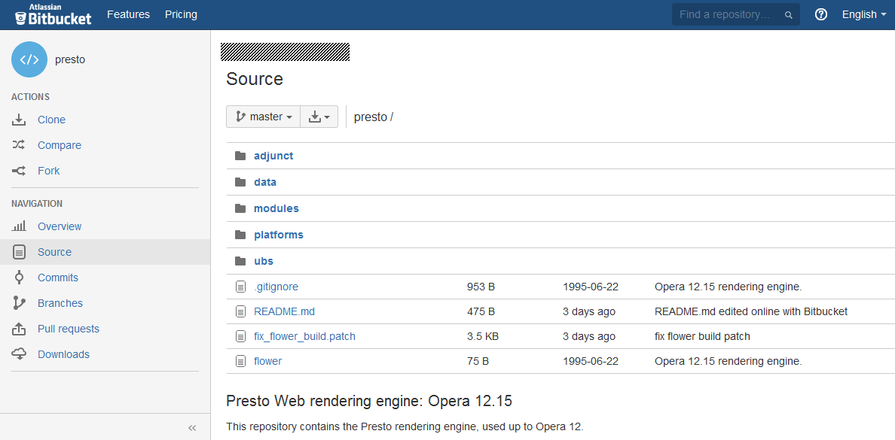895x440 pixels.
Task: Click the Overview bar chart icon
Action: pos(19,226)
